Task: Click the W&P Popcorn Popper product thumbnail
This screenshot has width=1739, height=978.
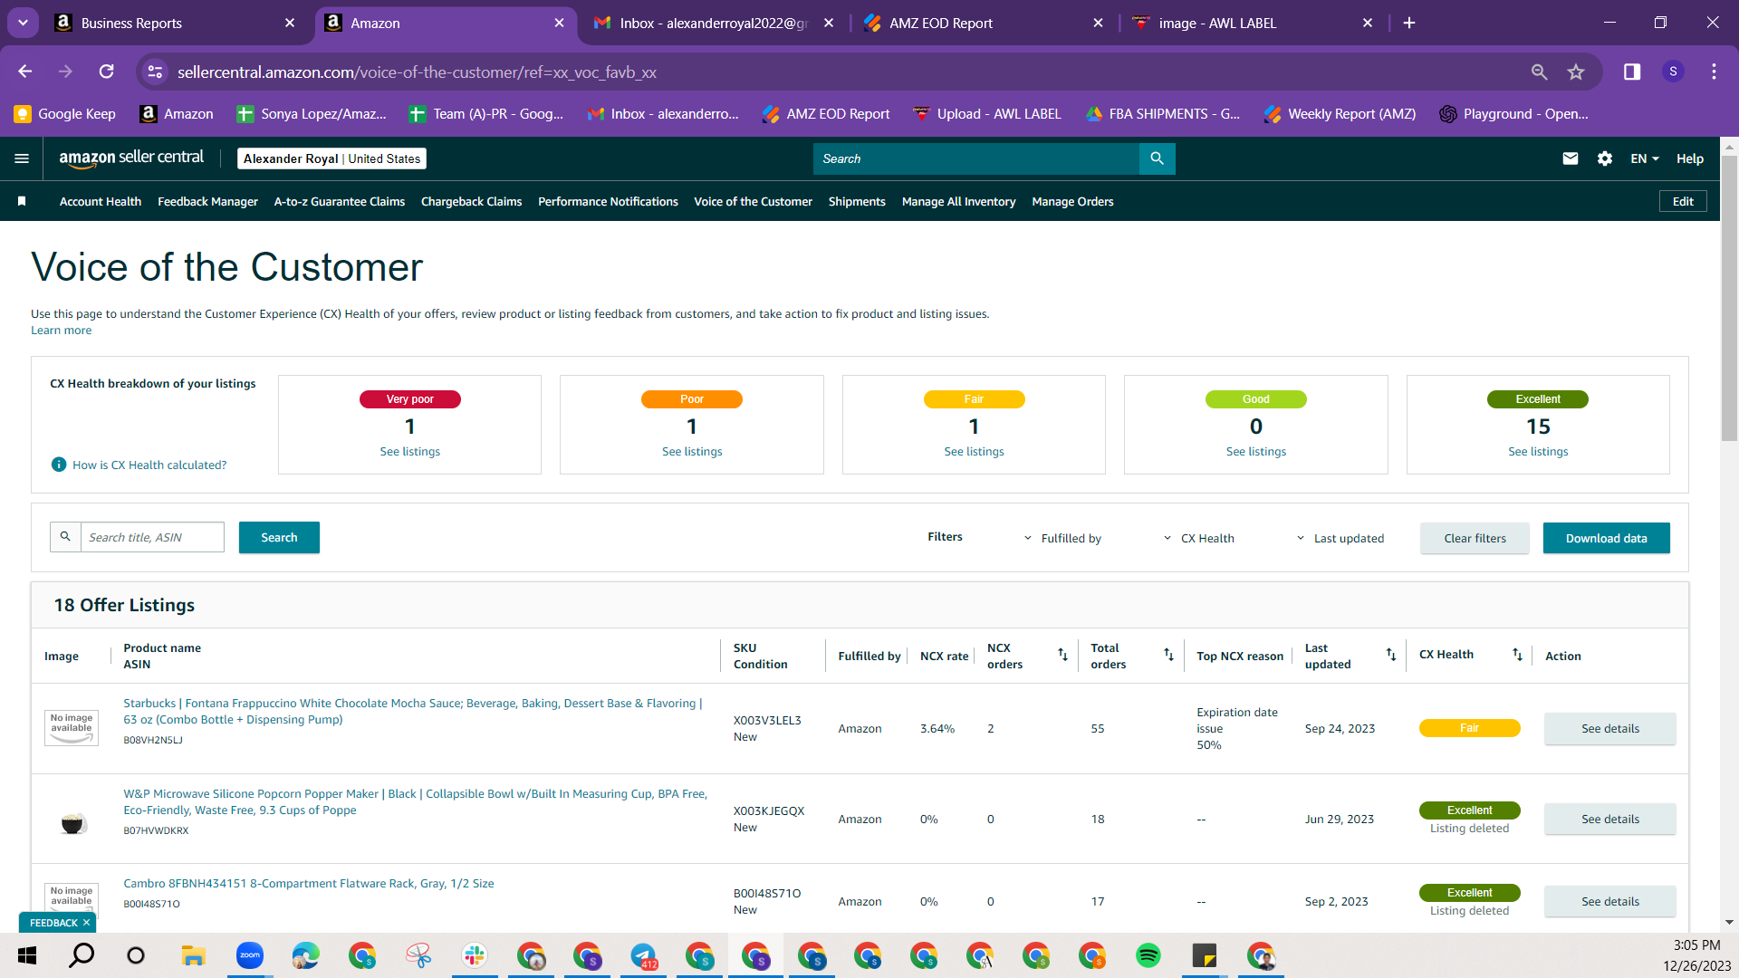Action: tap(72, 822)
